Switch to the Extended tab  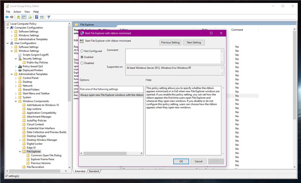[x=80, y=171]
